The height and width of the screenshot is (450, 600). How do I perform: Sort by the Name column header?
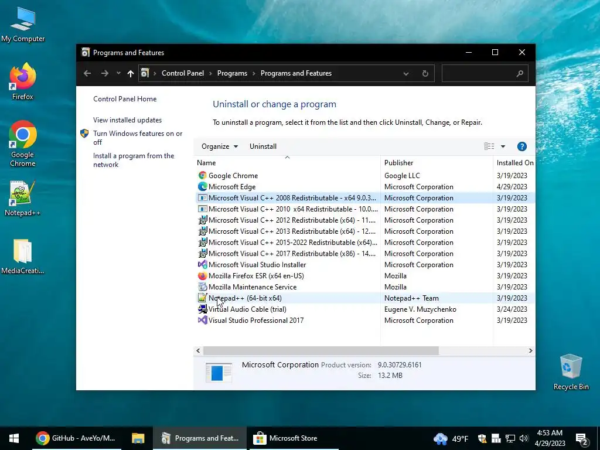pos(287,163)
